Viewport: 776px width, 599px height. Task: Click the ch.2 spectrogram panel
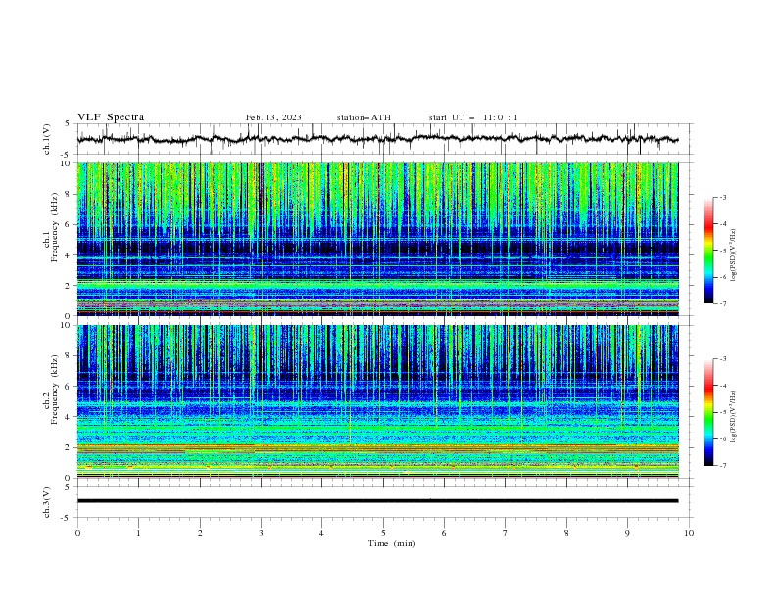[x=377, y=401]
